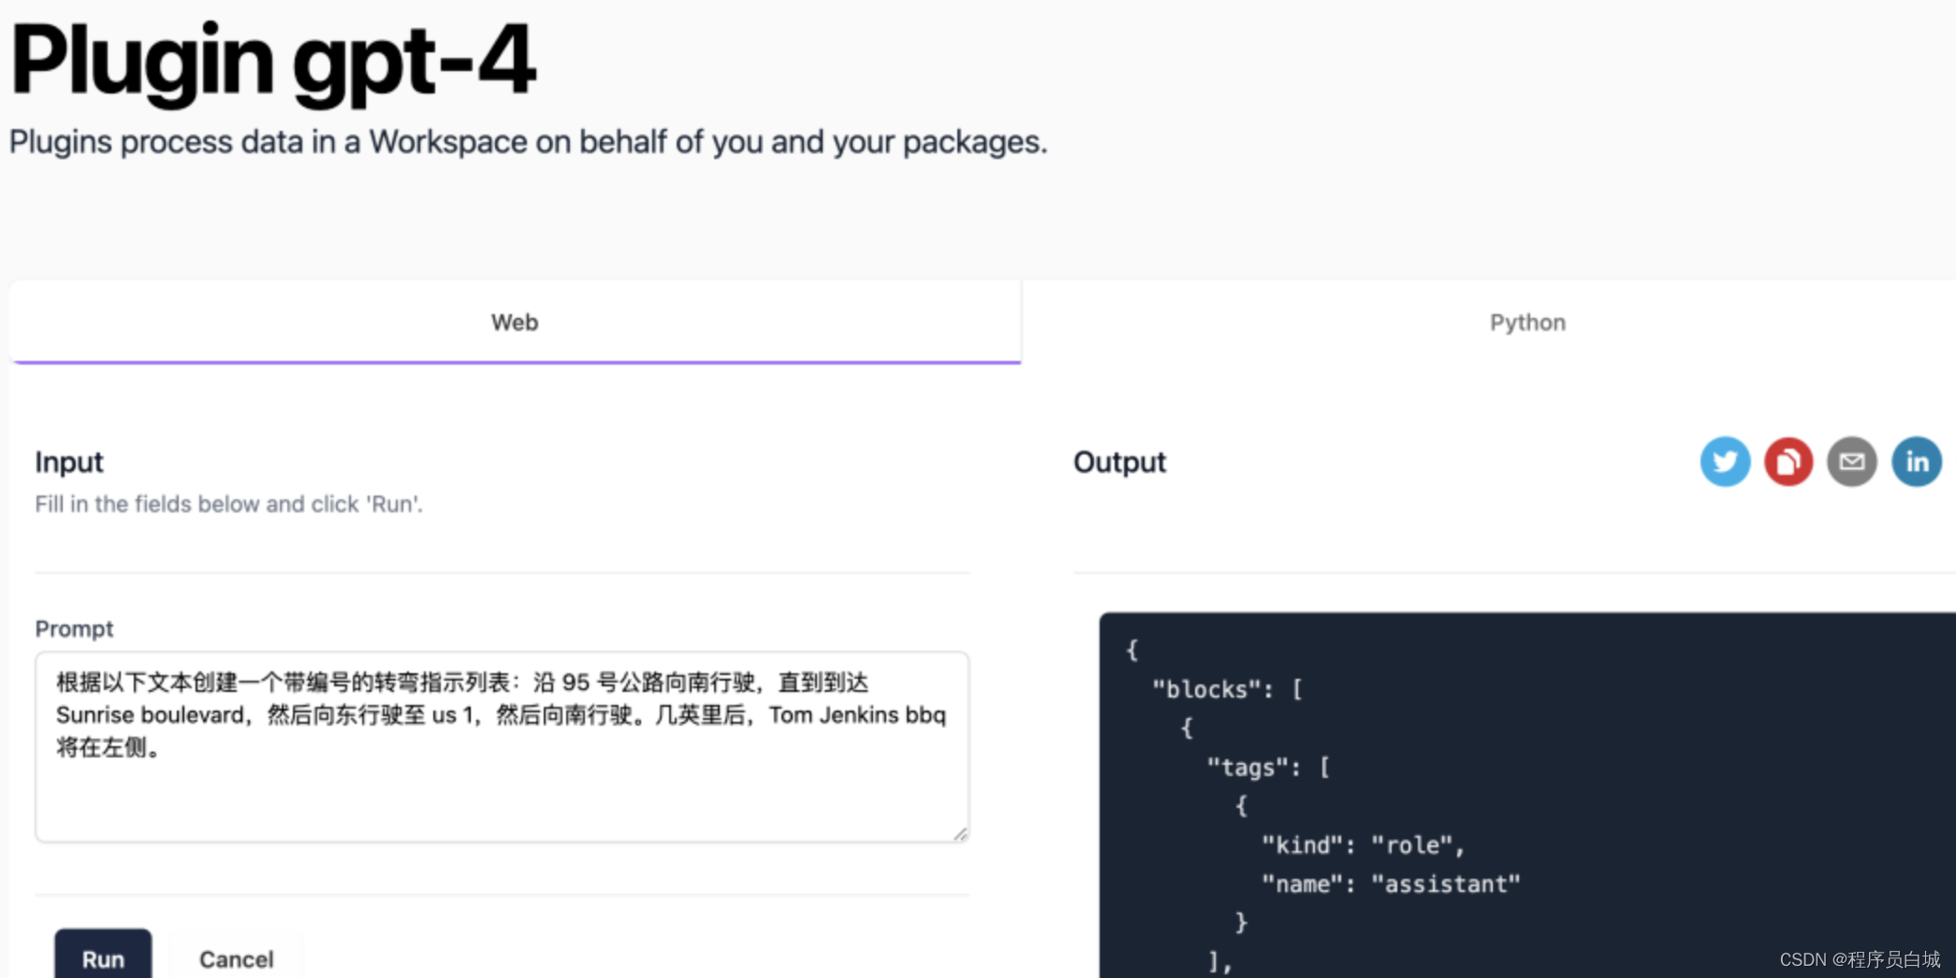Switch to the Web tab
The image size is (1956, 978).
[515, 322]
